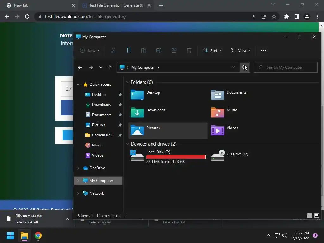Image resolution: width=324 pixels, height=243 pixels.
Task: Click Chrome share this page icon
Action: 264,16
